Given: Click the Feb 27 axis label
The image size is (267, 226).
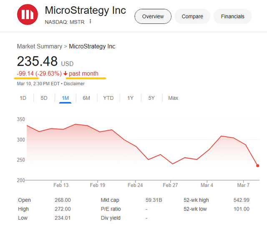Looking at the screenshot, I should [x=170, y=185].
